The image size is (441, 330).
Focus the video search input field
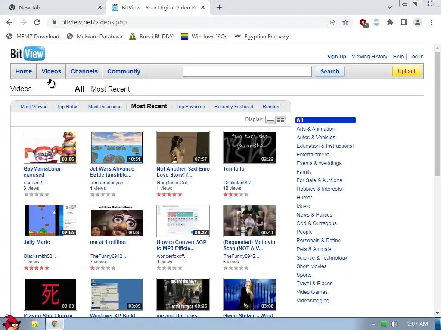(x=247, y=71)
